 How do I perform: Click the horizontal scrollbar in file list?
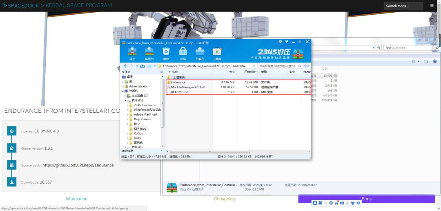click(x=210, y=152)
